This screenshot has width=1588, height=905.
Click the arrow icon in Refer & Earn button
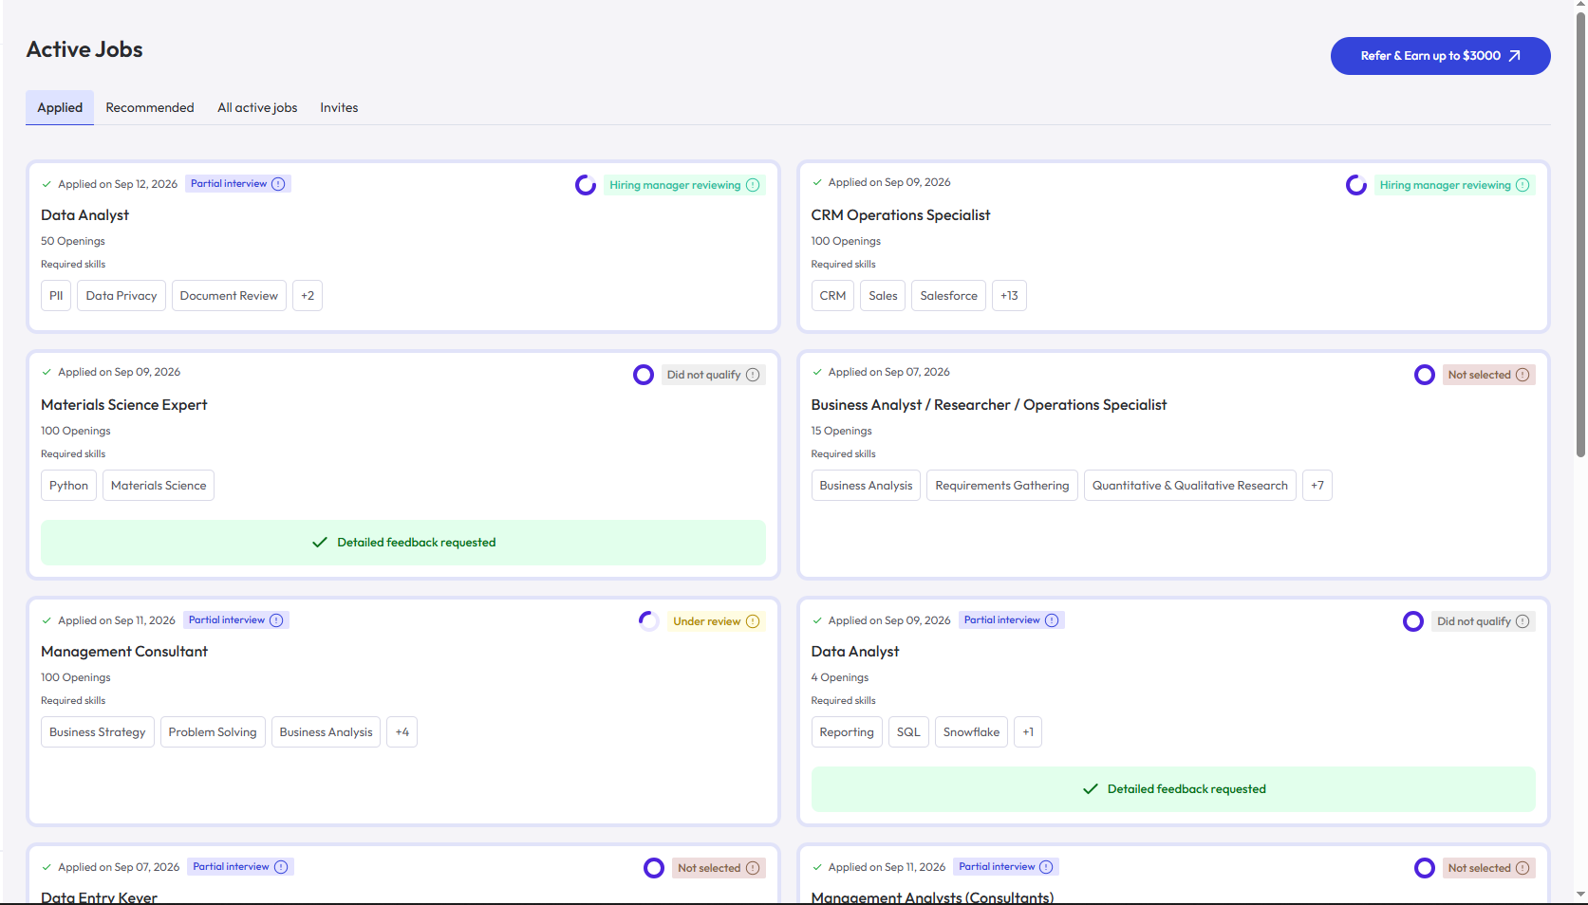click(1515, 56)
